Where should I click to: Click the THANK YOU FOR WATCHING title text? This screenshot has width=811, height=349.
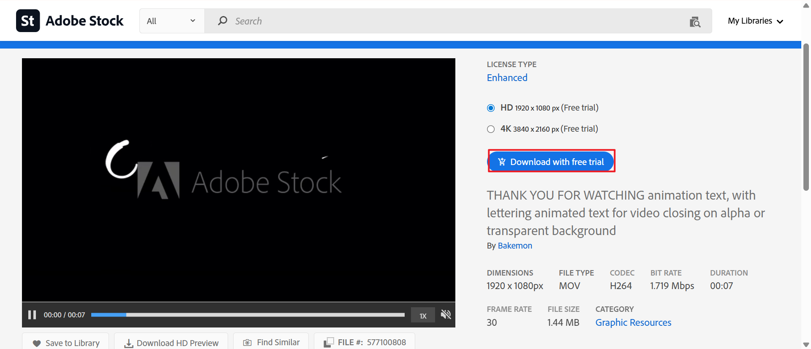pos(626,213)
